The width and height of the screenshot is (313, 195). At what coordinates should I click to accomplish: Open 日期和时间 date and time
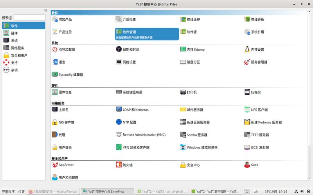click(x=128, y=50)
